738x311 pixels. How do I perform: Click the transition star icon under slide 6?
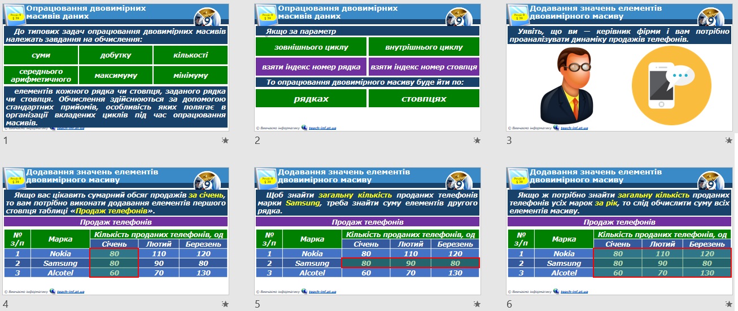(x=729, y=304)
